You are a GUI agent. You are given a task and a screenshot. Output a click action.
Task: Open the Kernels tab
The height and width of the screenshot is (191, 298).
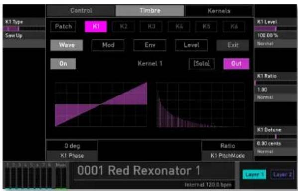[219, 11]
